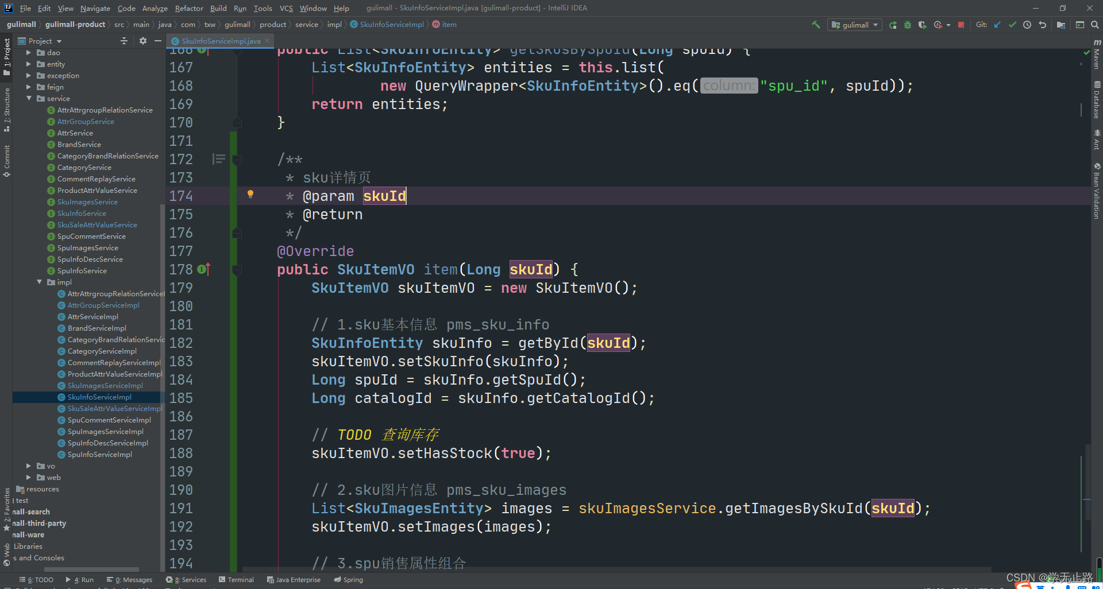This screenshot has height=589, width=1103.
Task: Commit changes with the green checkmark
Action: tap(1012, 25)
